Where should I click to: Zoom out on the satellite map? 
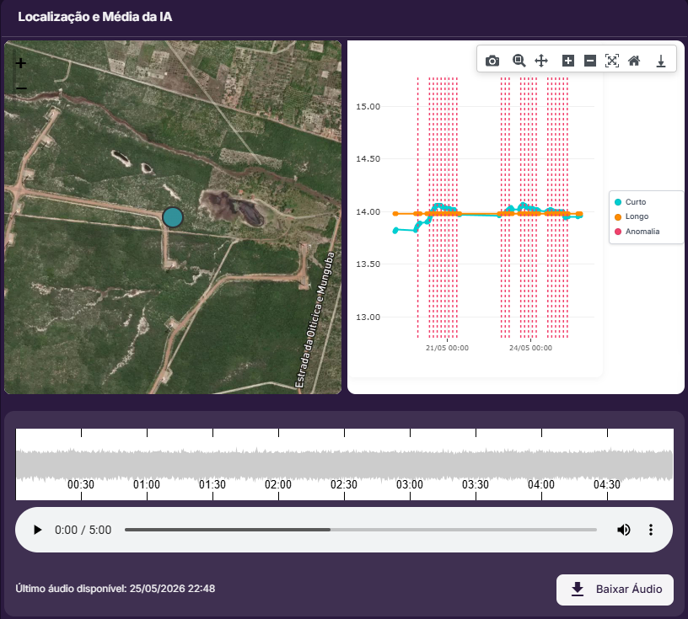[20, 88]
